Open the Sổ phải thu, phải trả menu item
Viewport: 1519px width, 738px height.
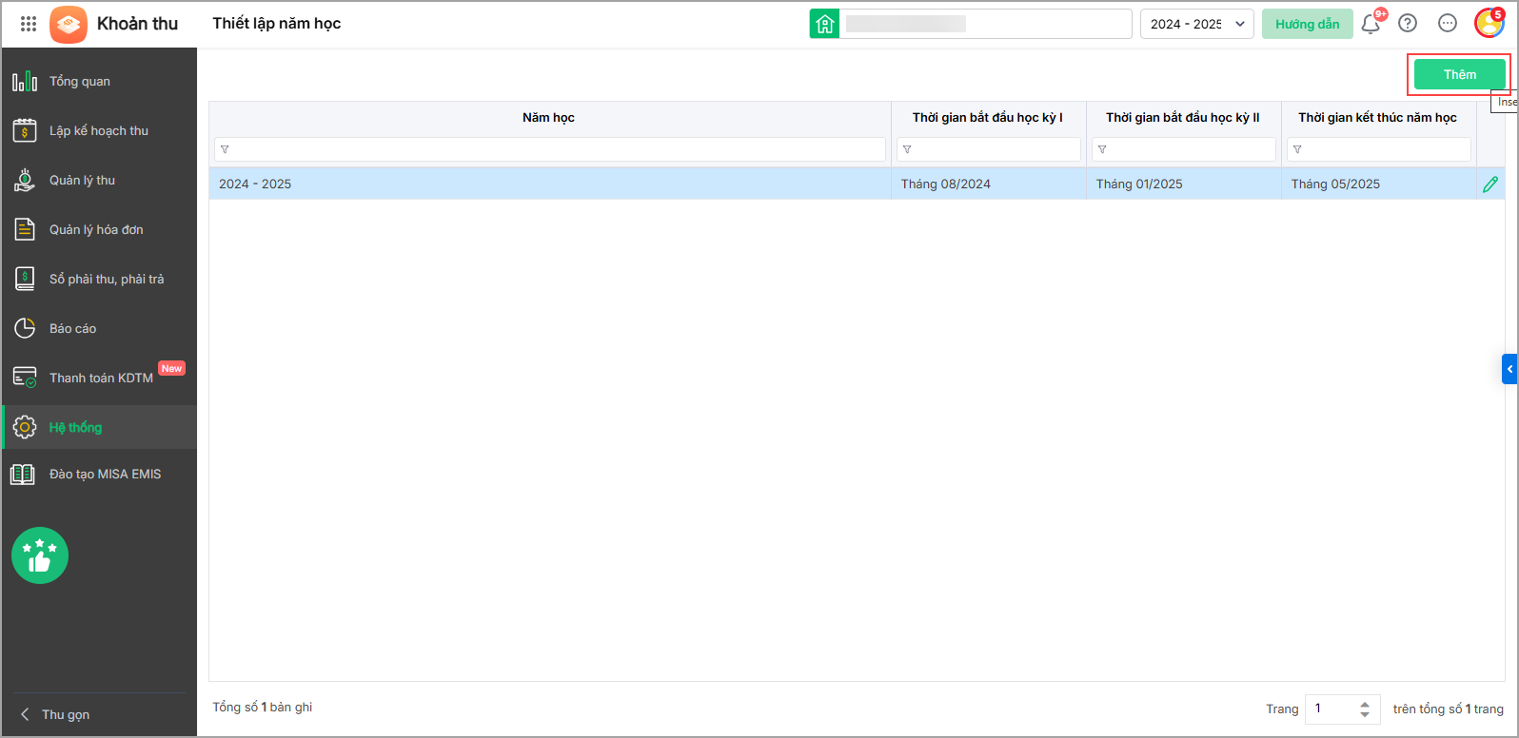tap(99, 279)
